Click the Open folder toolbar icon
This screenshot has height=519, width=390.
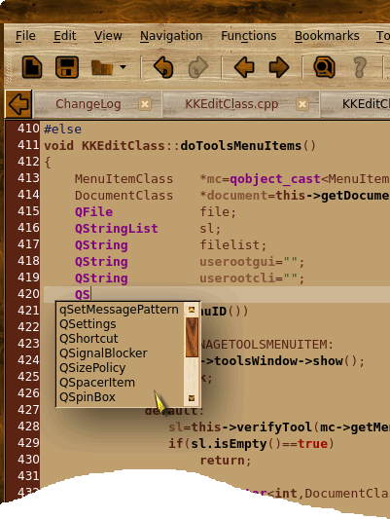(102, 67)
